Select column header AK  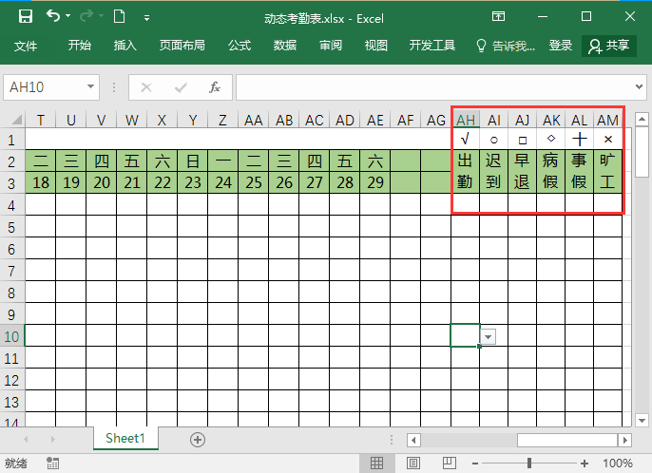pyautogui.click(x=551, y=120)
